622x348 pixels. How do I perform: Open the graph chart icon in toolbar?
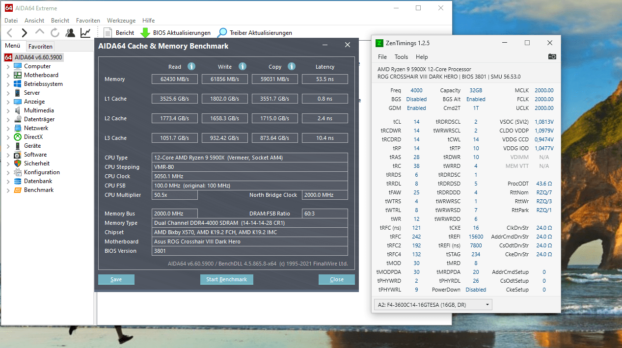pos(85,33)
